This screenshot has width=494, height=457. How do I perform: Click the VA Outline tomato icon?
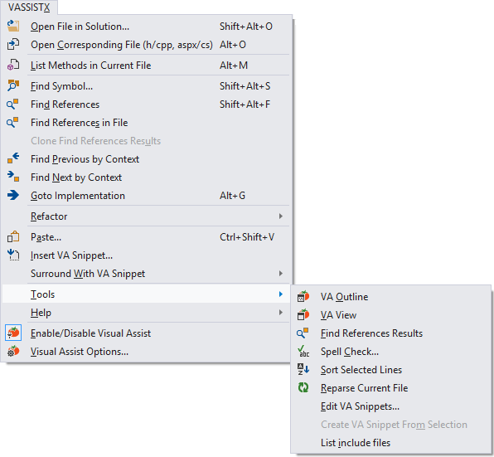pos(303,297)
